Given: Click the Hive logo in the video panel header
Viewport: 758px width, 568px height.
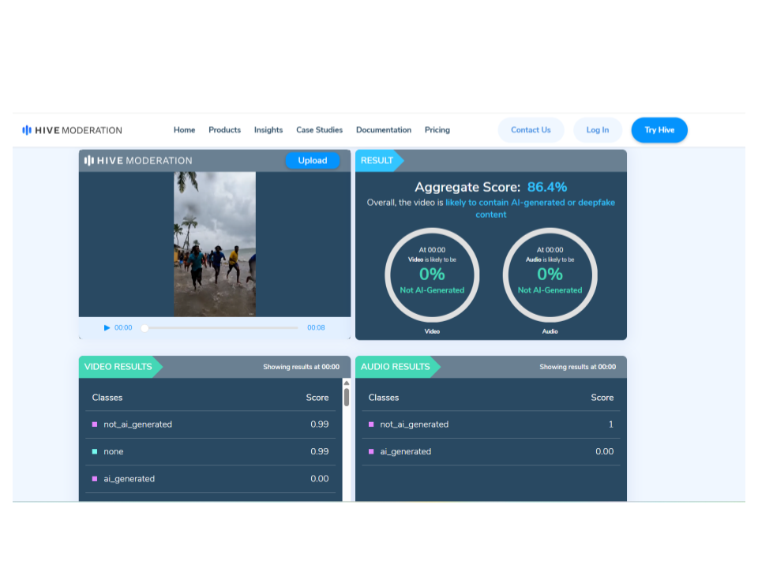Looking at the screenshot, I should 138,161.
